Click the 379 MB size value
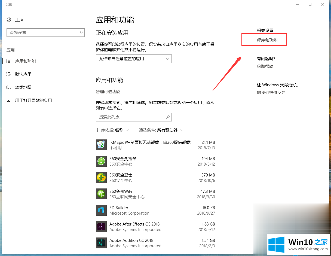The width and height of the screenshot is (331, 256). click(208, 175)
